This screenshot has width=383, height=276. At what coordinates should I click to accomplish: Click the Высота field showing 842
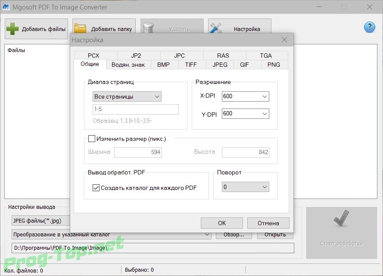point(246,152)
